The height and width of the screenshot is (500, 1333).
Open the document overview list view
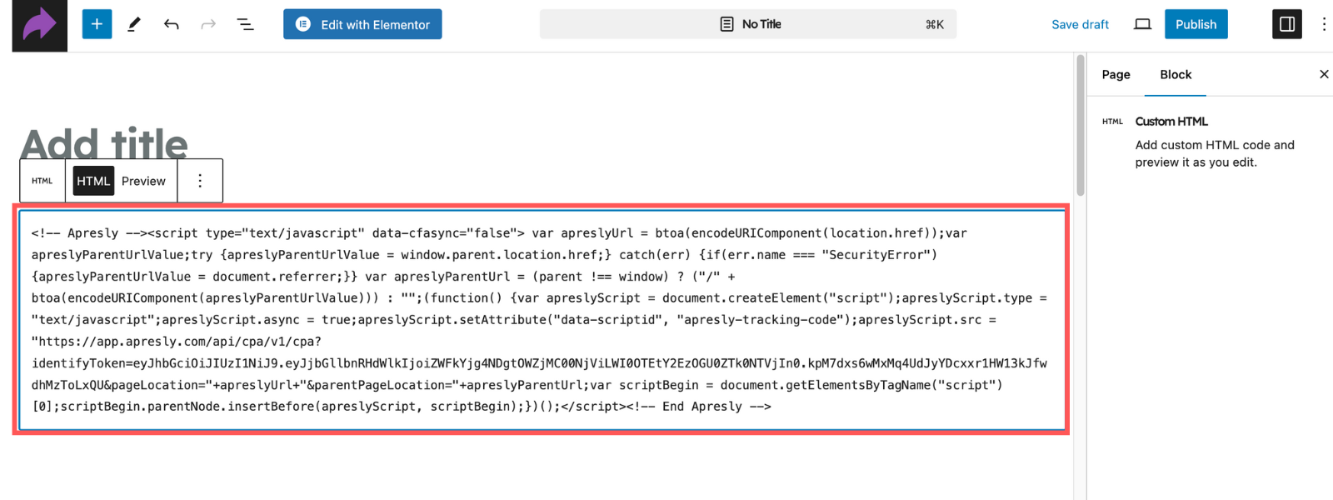tap(245, 24)
